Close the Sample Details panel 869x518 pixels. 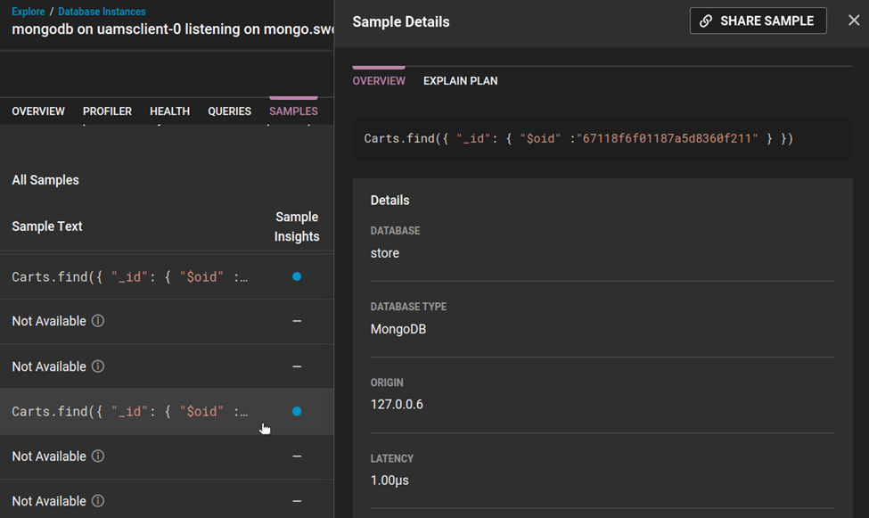tap(854, 21)
